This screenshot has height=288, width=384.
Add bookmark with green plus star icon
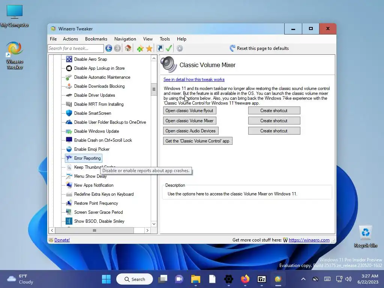[140, 48]
